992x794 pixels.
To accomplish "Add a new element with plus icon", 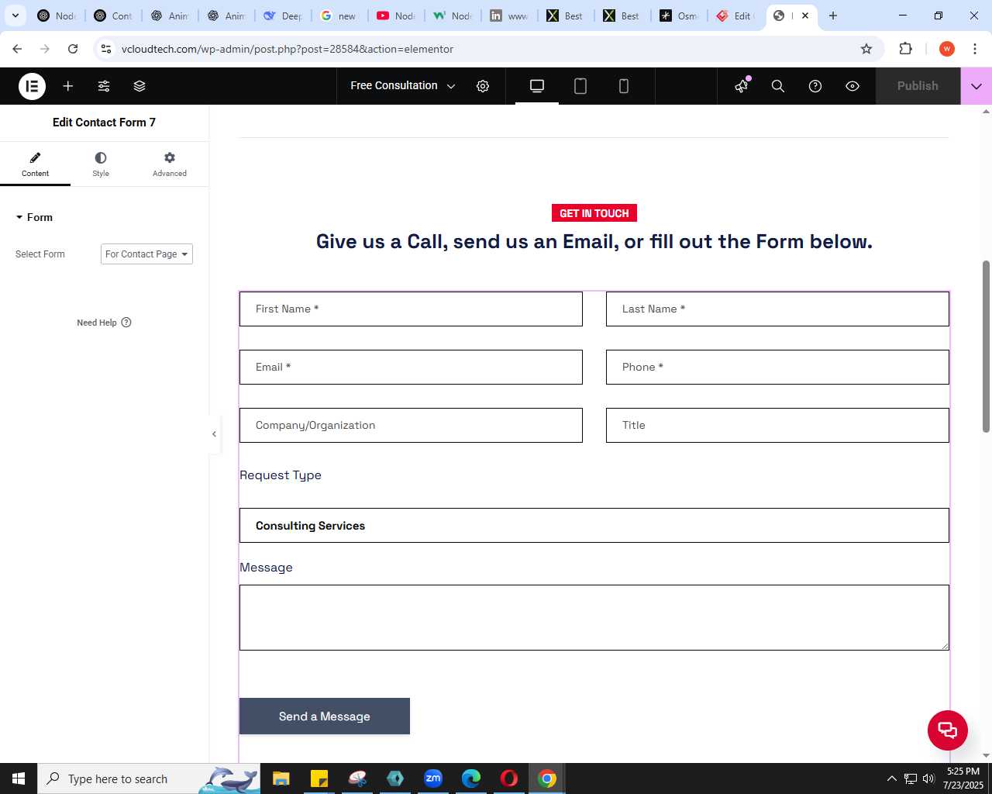I will (68, 86).
